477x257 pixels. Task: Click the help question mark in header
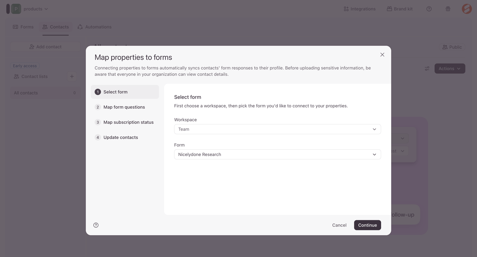(x=429, y=9)
